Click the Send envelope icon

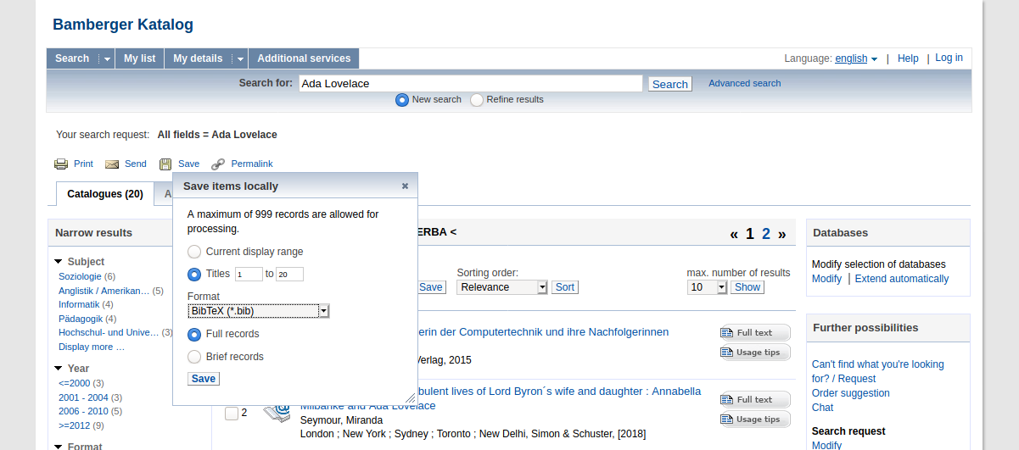pyautogui.click(x=112, y=164)
